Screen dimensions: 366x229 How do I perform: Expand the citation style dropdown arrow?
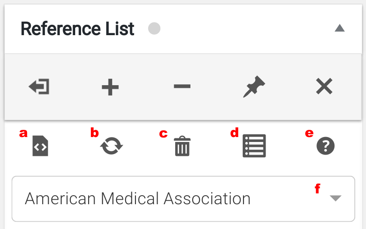tap(335, 199)
